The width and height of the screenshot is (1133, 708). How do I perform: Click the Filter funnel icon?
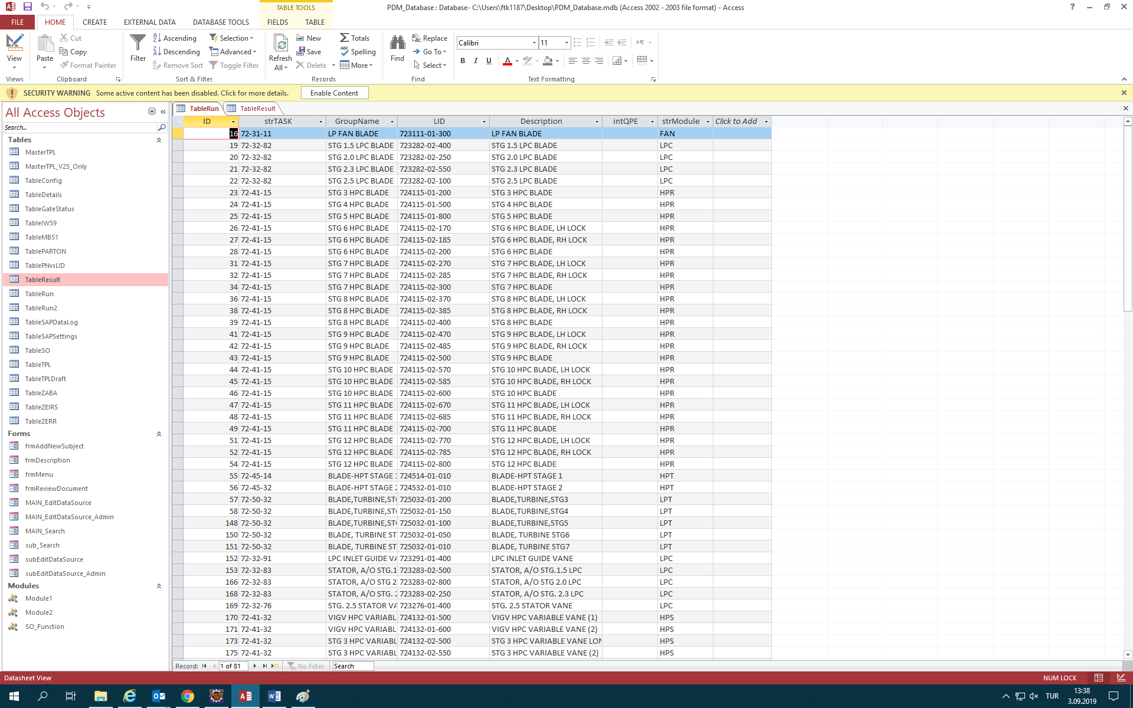pyautogui.click(x=137, y=43)
